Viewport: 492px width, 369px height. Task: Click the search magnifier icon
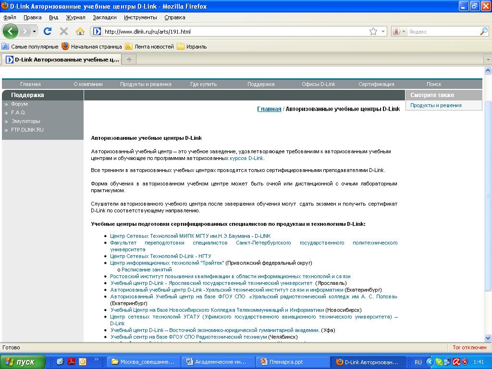tap(484, 31)
